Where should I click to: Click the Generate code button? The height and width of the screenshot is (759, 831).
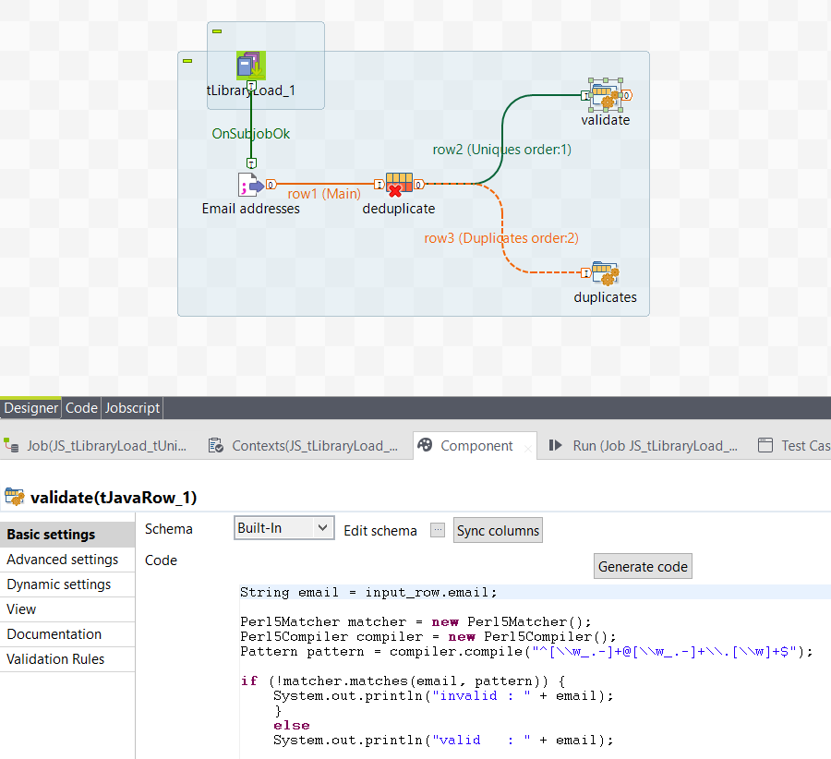643,566
